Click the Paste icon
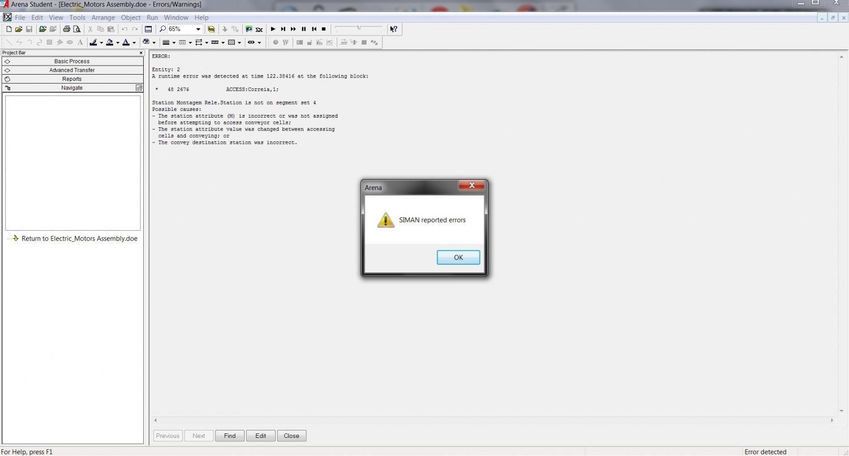 click(110, 29)
